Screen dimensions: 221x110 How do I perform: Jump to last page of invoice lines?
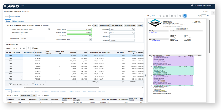pos(44,85)
